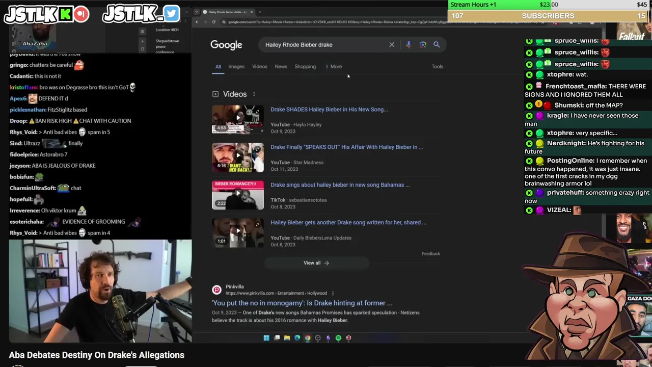Open a new browser tab with plus
Screen dimensions: 652x367
tap(260, 12)
